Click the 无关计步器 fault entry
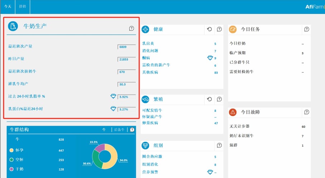Viewport: 325px width, 178px height. tap(239, 126)
